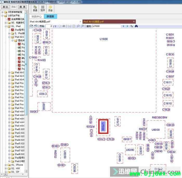Click the tree panel scroll-up arrow

26,12
